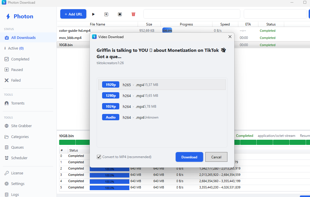Click the Logs document icon
310x197 pixels.
point(7,194)
